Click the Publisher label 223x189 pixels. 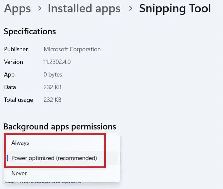16,49
